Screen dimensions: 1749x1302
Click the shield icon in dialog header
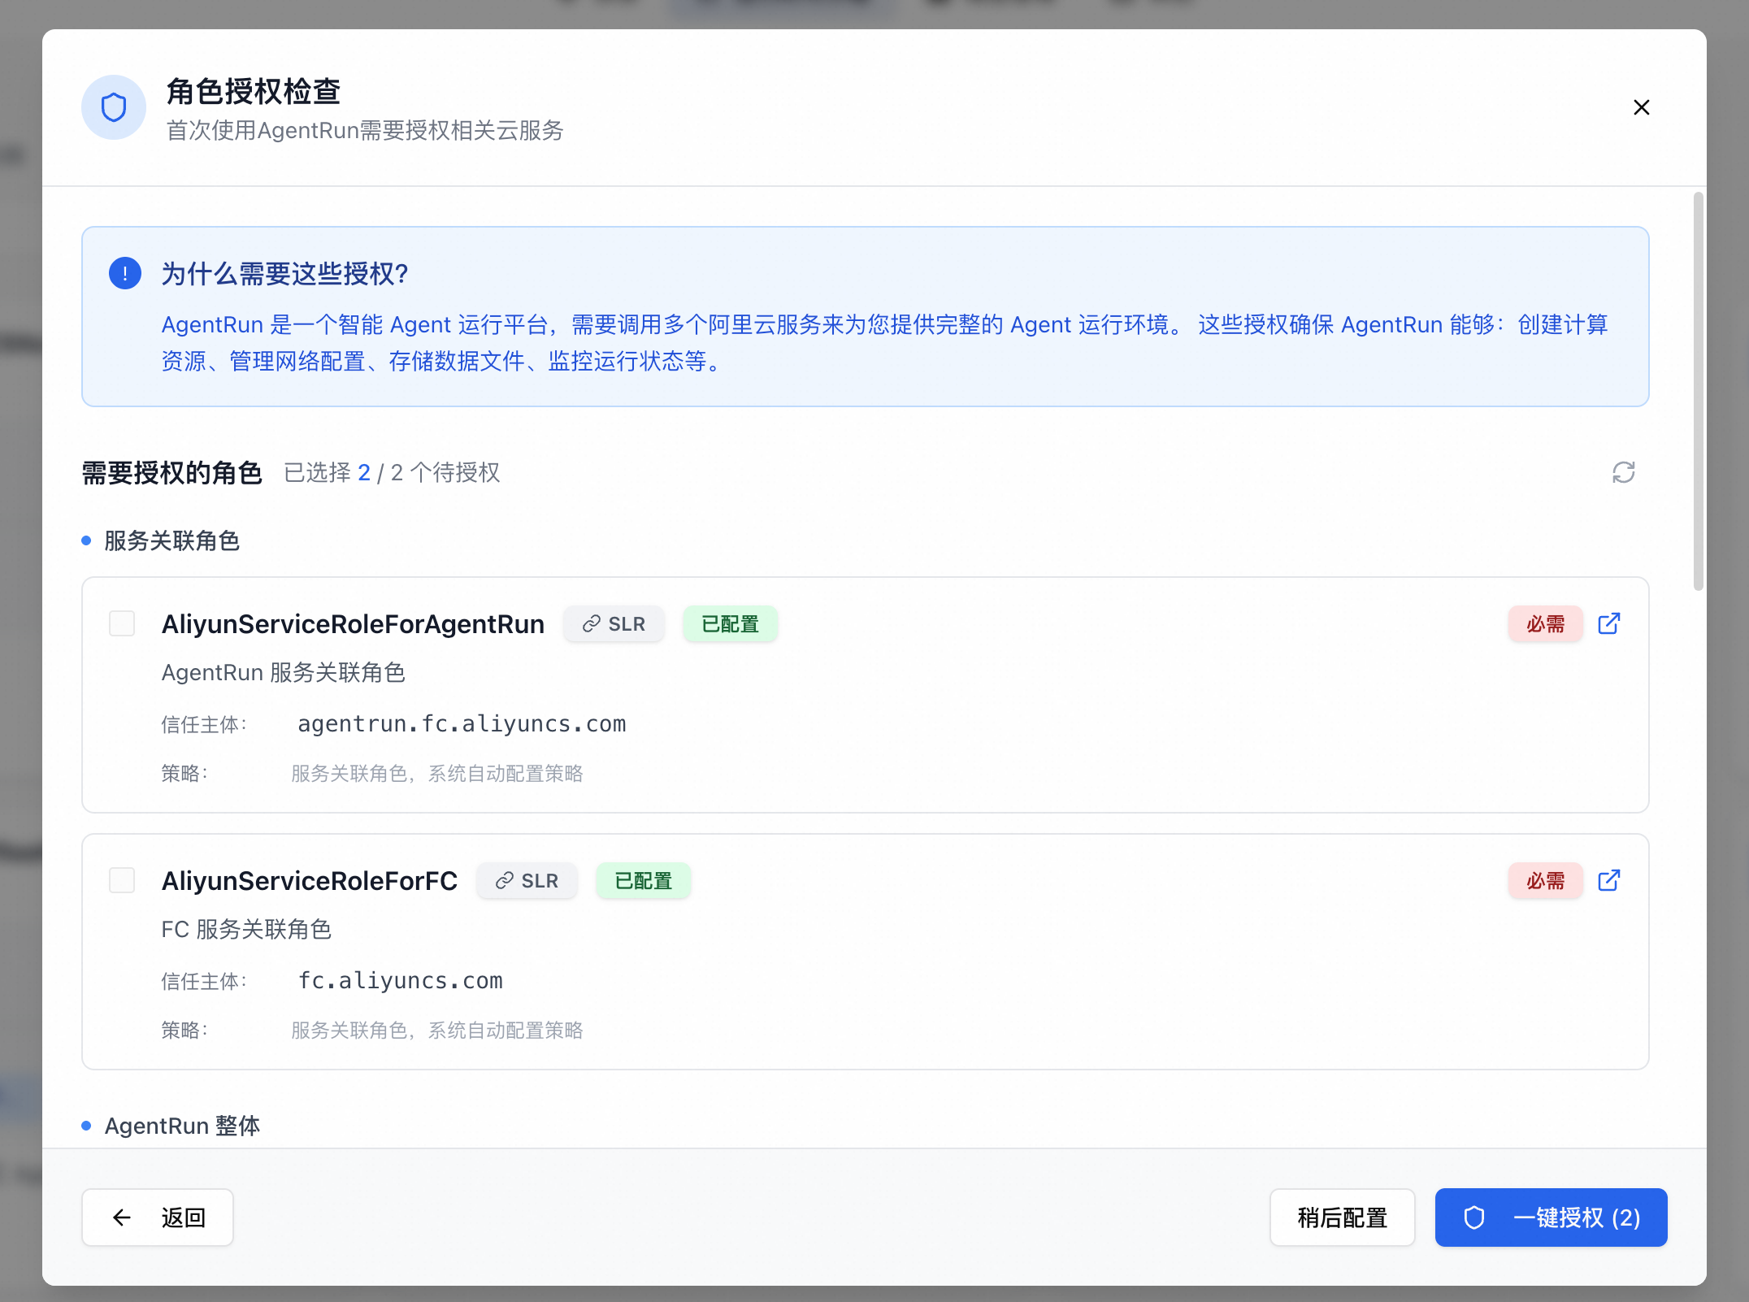[114, 107]
